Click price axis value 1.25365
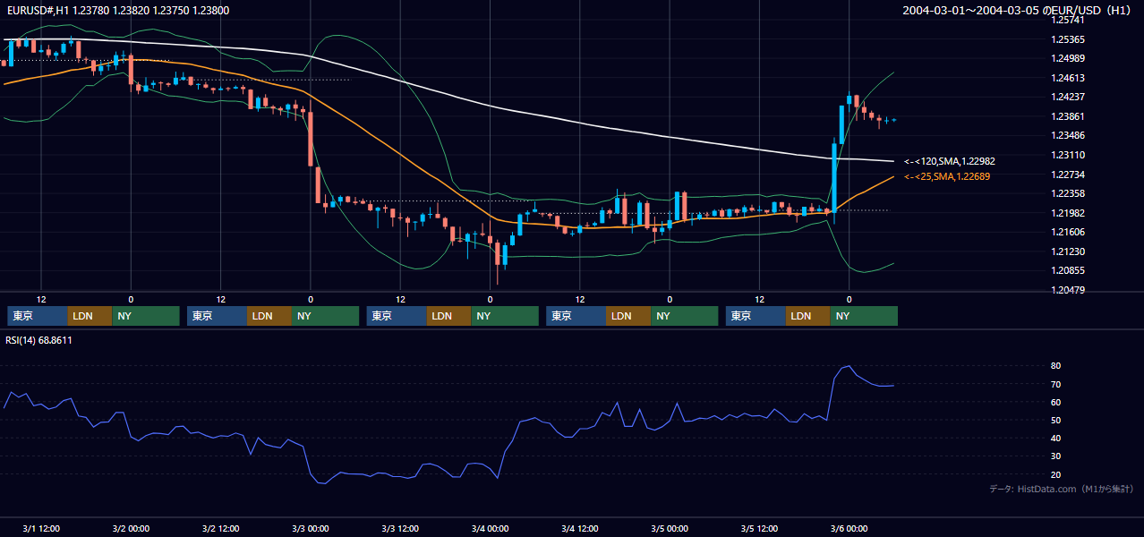This screenshot has height=537, width=1144. click(1067, 39)
